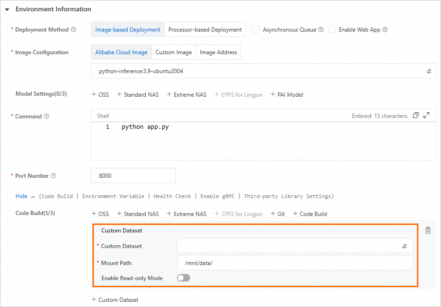Image resolution: width=441 pixels, height=307 pixels.
Task: Click help icon beside Port Number
Action: (x=53, y=176)
